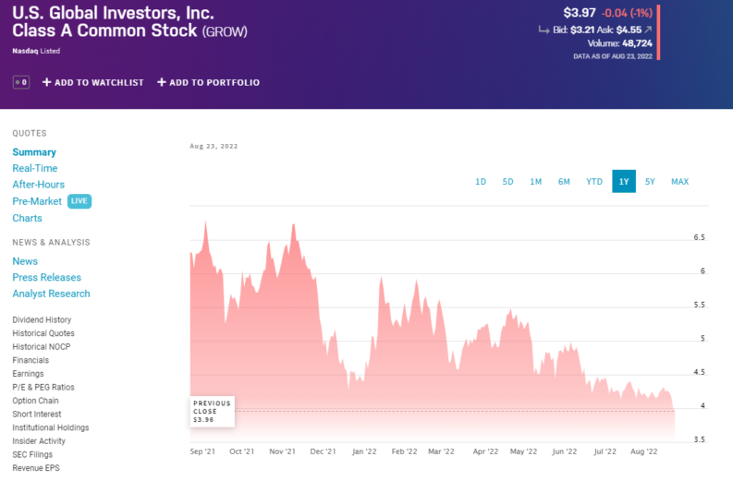The height and width of the screenshot is (481, 733).
Task: Click the 6.5 price axis label
Action: 700,237
